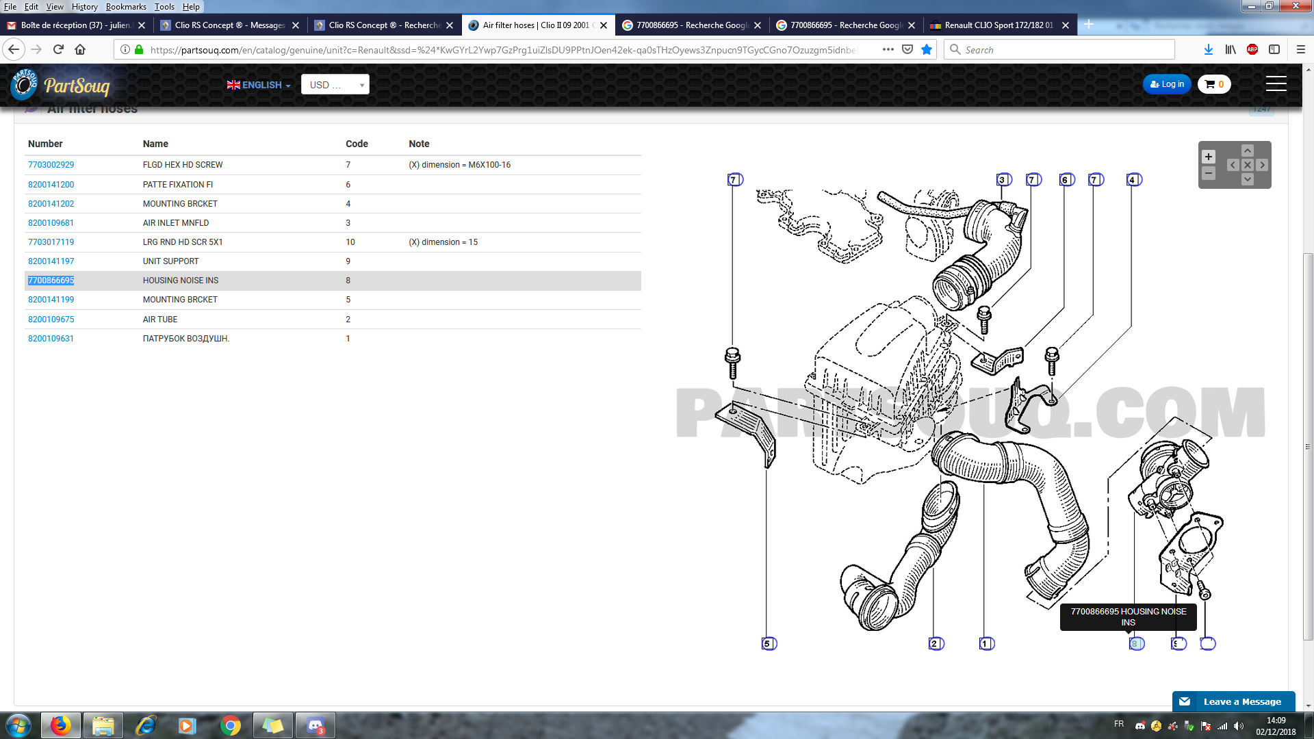The height and width of the screenshot is (739, 1314).
Task: Open part number 8200109631 link
Action: (x=51, y=339)
